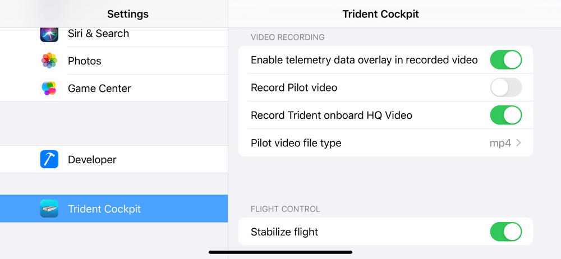
Task: Tap the Trident Cockpit app icon
Action: point(49,209)
